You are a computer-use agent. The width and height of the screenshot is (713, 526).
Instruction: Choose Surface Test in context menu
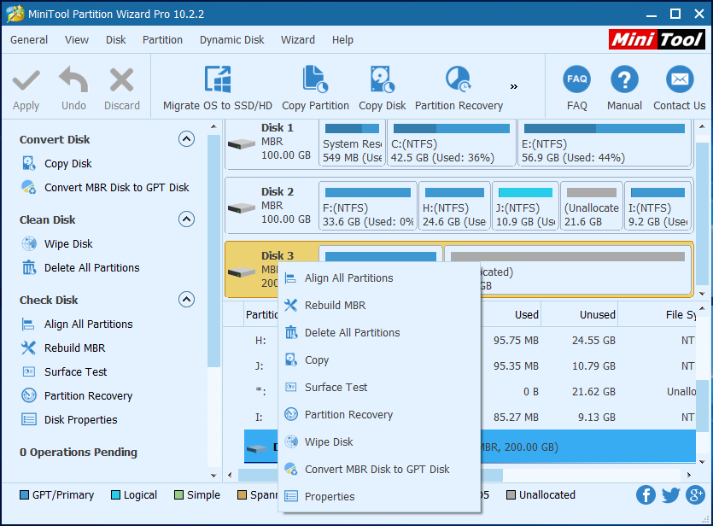click(x=379, y=388)
